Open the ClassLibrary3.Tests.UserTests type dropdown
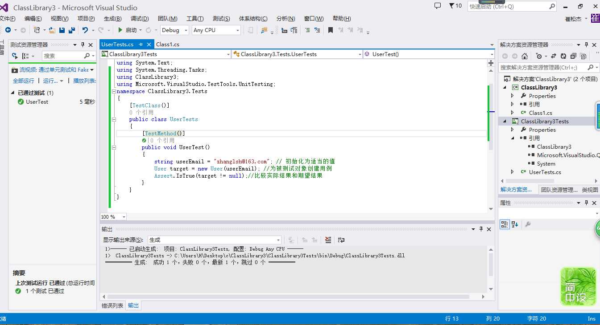This screenshot has width=600, height=325. pyautogui.click(x=297, y=54)
